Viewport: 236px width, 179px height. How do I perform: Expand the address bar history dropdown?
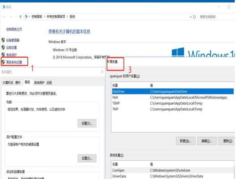(x=190, y=17)
